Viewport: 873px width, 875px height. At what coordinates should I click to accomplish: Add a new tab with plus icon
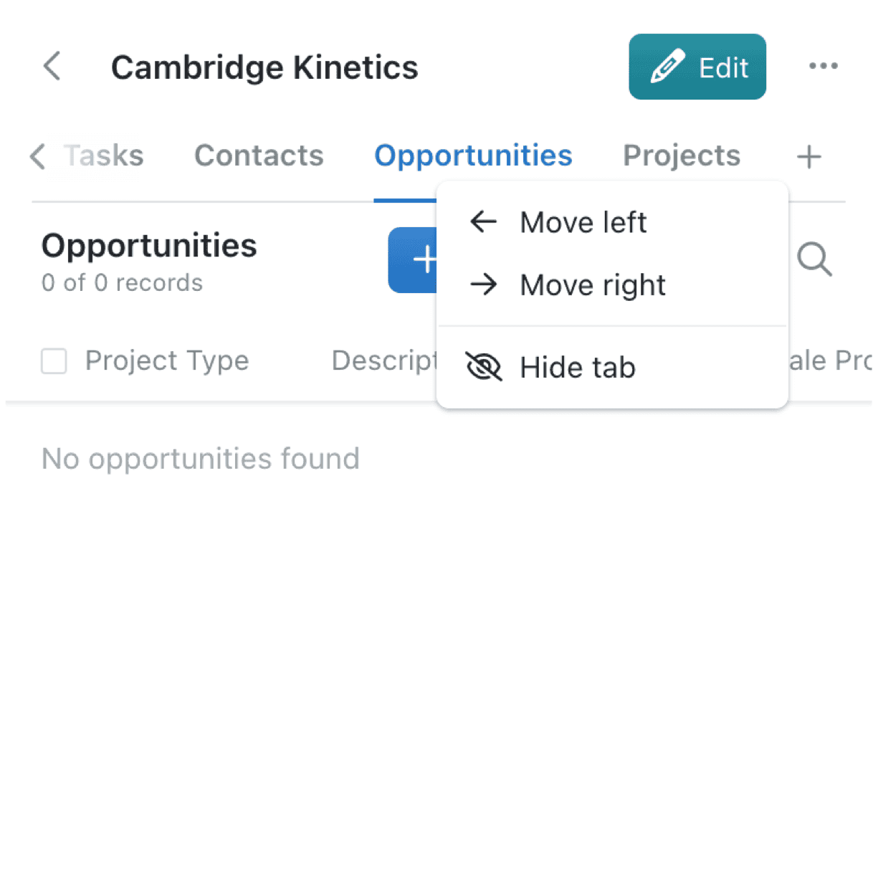point(809,156)
